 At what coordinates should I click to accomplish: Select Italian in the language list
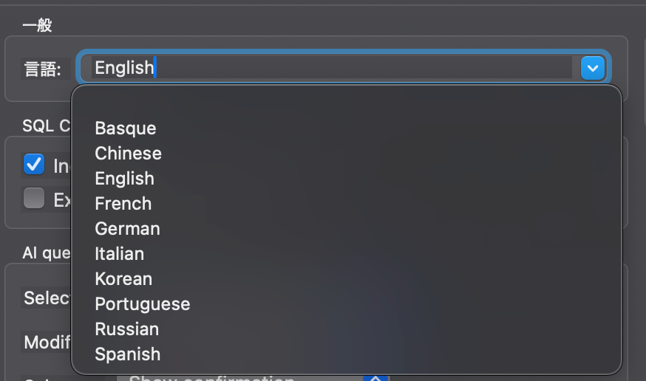click(119, 254)
